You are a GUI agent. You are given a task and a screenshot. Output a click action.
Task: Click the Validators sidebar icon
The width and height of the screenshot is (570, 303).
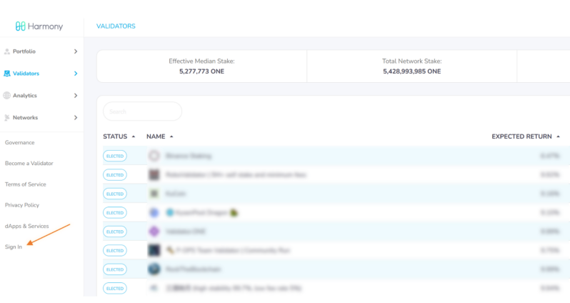point(7,74)
